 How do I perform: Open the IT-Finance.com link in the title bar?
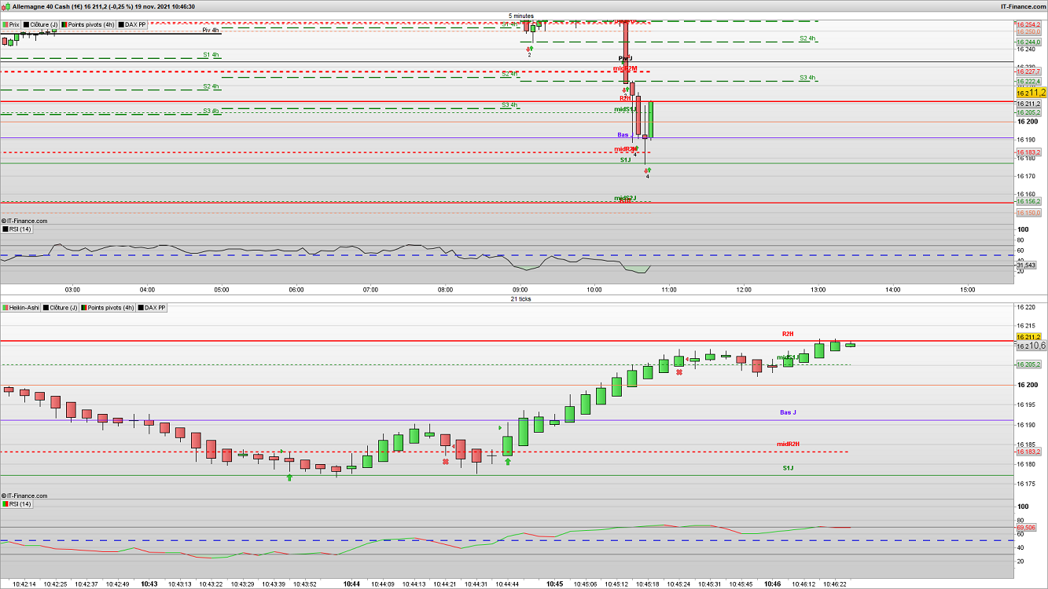[1023, 5]
